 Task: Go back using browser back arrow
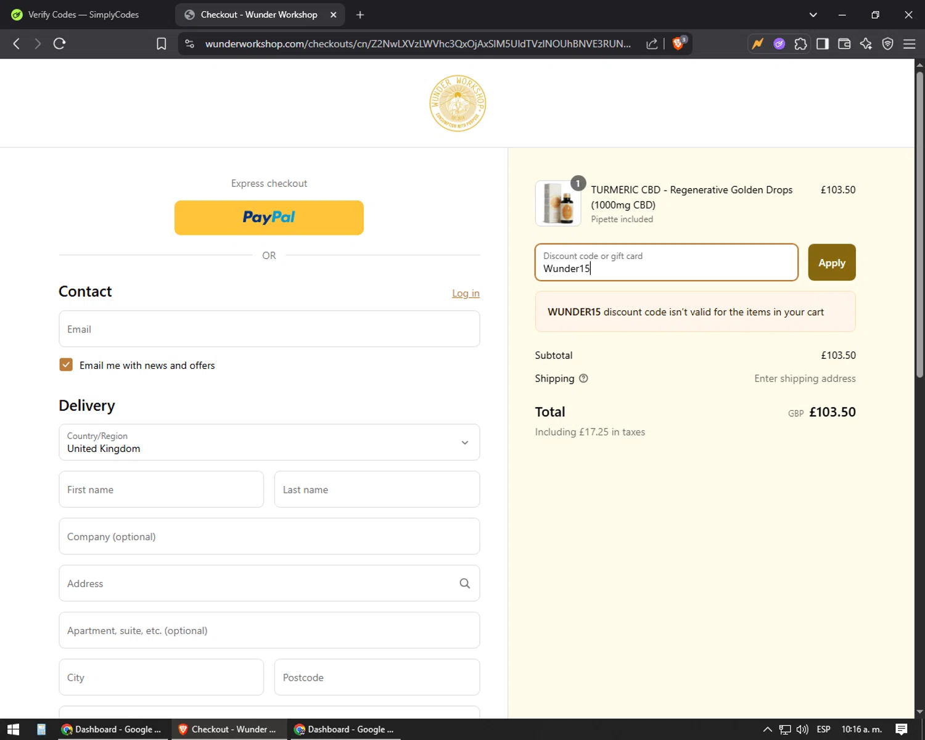pos(17,44)
